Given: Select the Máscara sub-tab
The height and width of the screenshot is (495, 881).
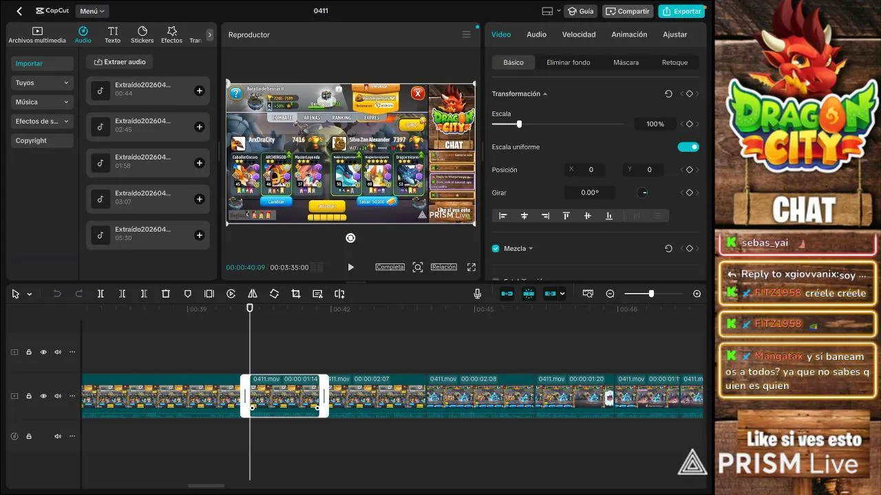Looking at the screenshot, I should pyautogui.click(x=626, y=63).
